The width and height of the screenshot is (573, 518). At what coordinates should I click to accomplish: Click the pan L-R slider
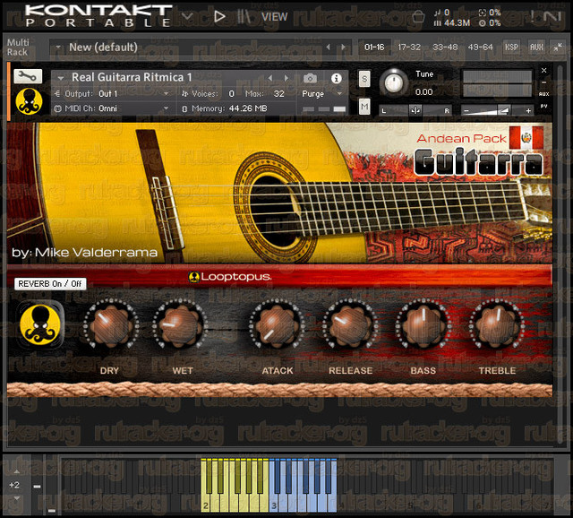415,110
